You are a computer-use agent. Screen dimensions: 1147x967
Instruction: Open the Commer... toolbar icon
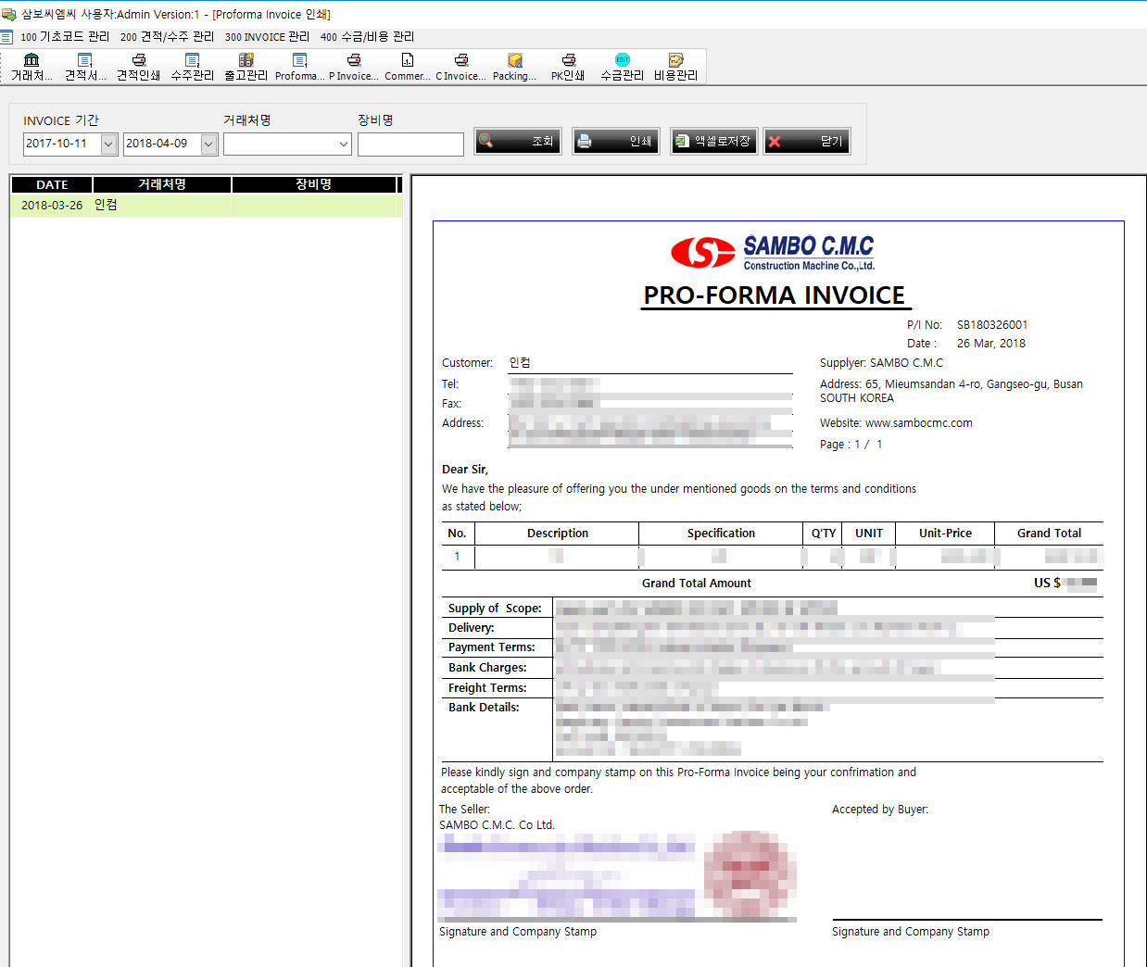pyautogui.click(x=408, y=67)
